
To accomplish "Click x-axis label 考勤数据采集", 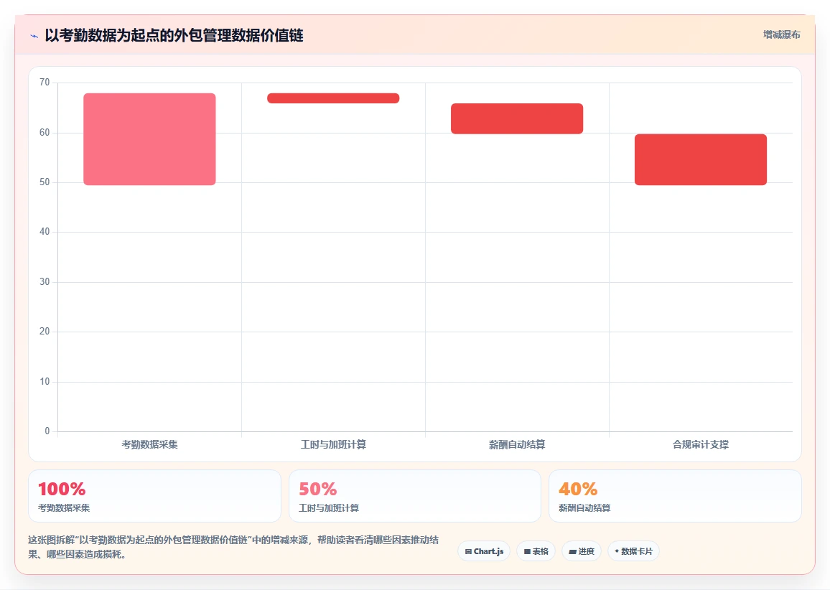I will pyautogui.click(x=149, y=444).
